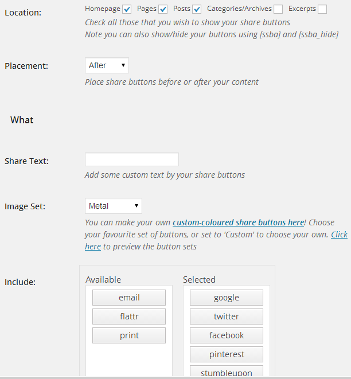Select the print button in Available

[x=129, y=335]
